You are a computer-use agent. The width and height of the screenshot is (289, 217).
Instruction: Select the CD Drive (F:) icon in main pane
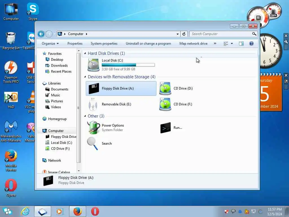click(x=165, y=104)
